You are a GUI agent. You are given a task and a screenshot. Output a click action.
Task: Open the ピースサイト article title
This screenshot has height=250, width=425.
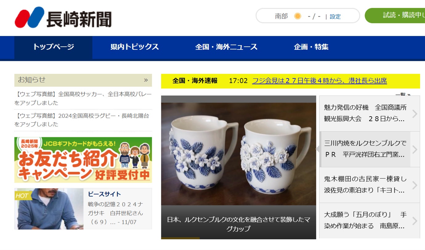pyautogui.click(x=104, y=194)
